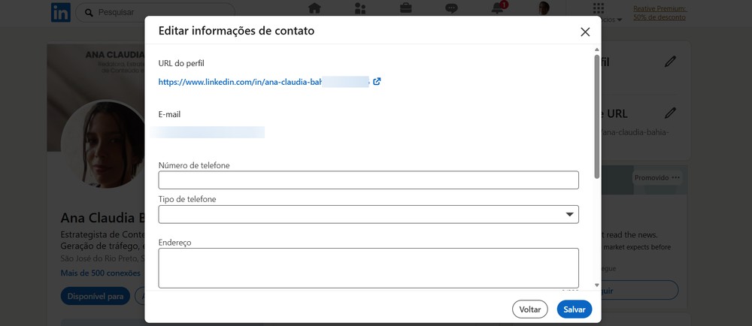Click the dialog vertical scrollbar thumb
Screen dimensions: 752x326
(596, 116)
